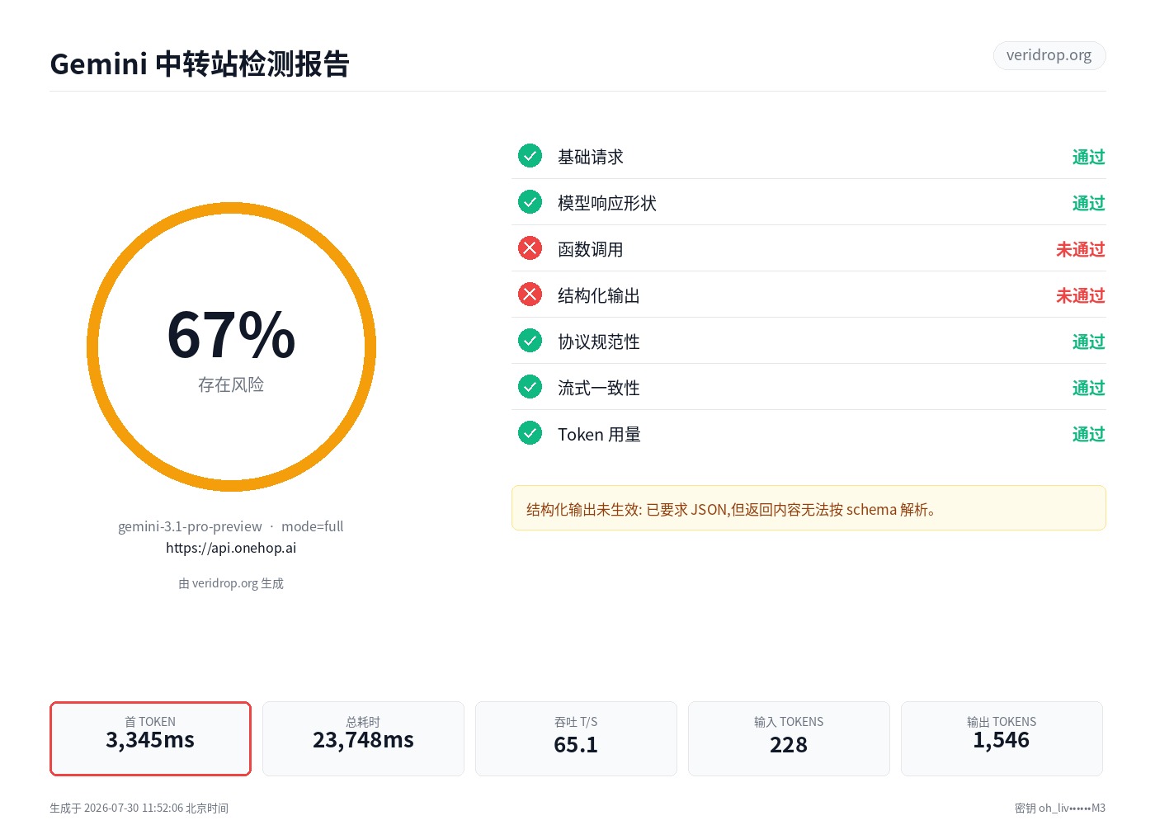
Task: Click the red X icon for 函数调用
Action: tap(530, 248)
